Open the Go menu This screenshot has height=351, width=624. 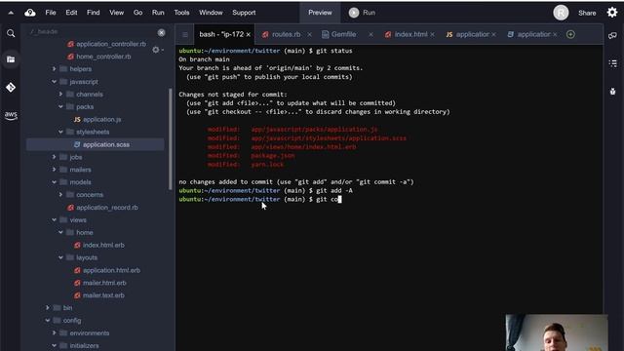[137, 13]
